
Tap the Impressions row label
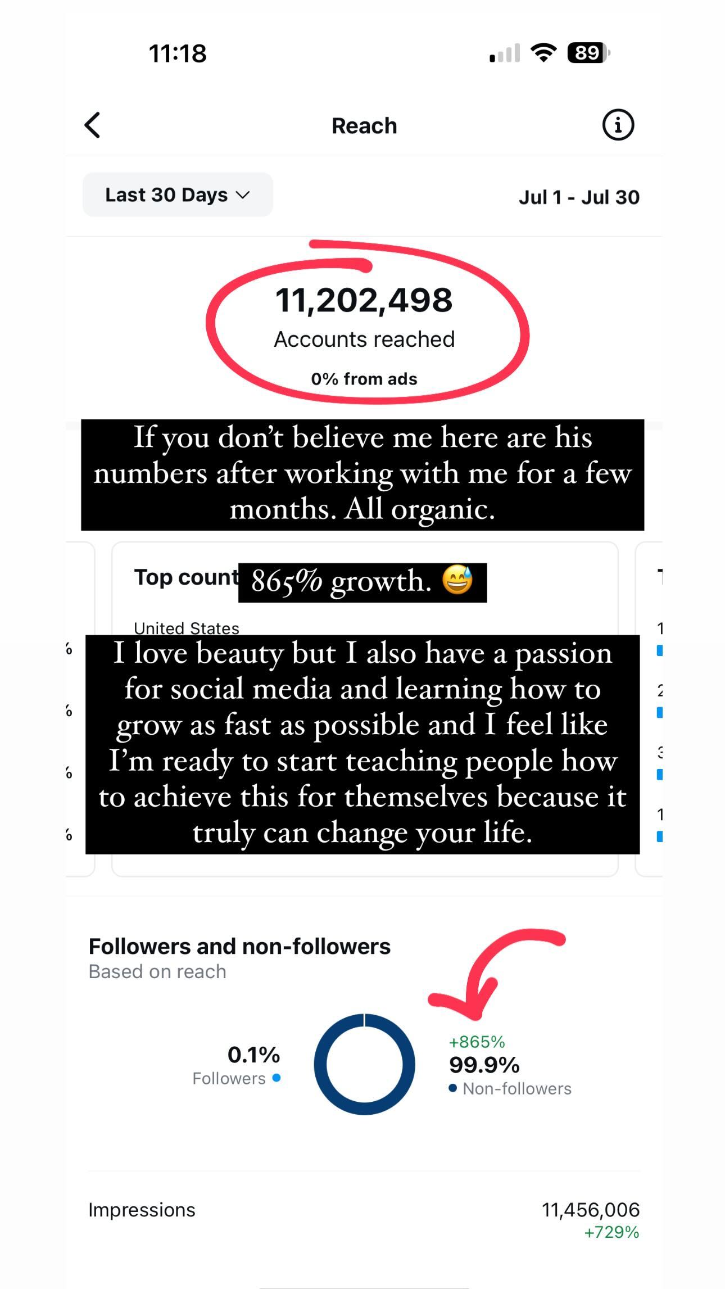[142, 1210]
